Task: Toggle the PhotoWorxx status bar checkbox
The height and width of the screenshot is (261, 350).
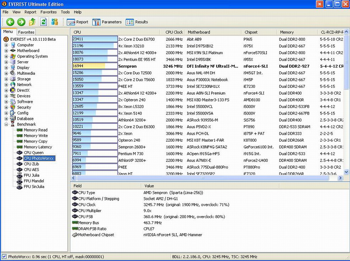Action: point(4,257)
